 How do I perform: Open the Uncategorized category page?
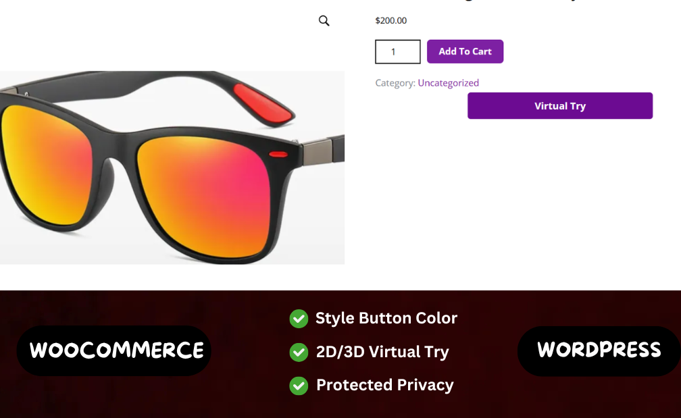(448, 82)
